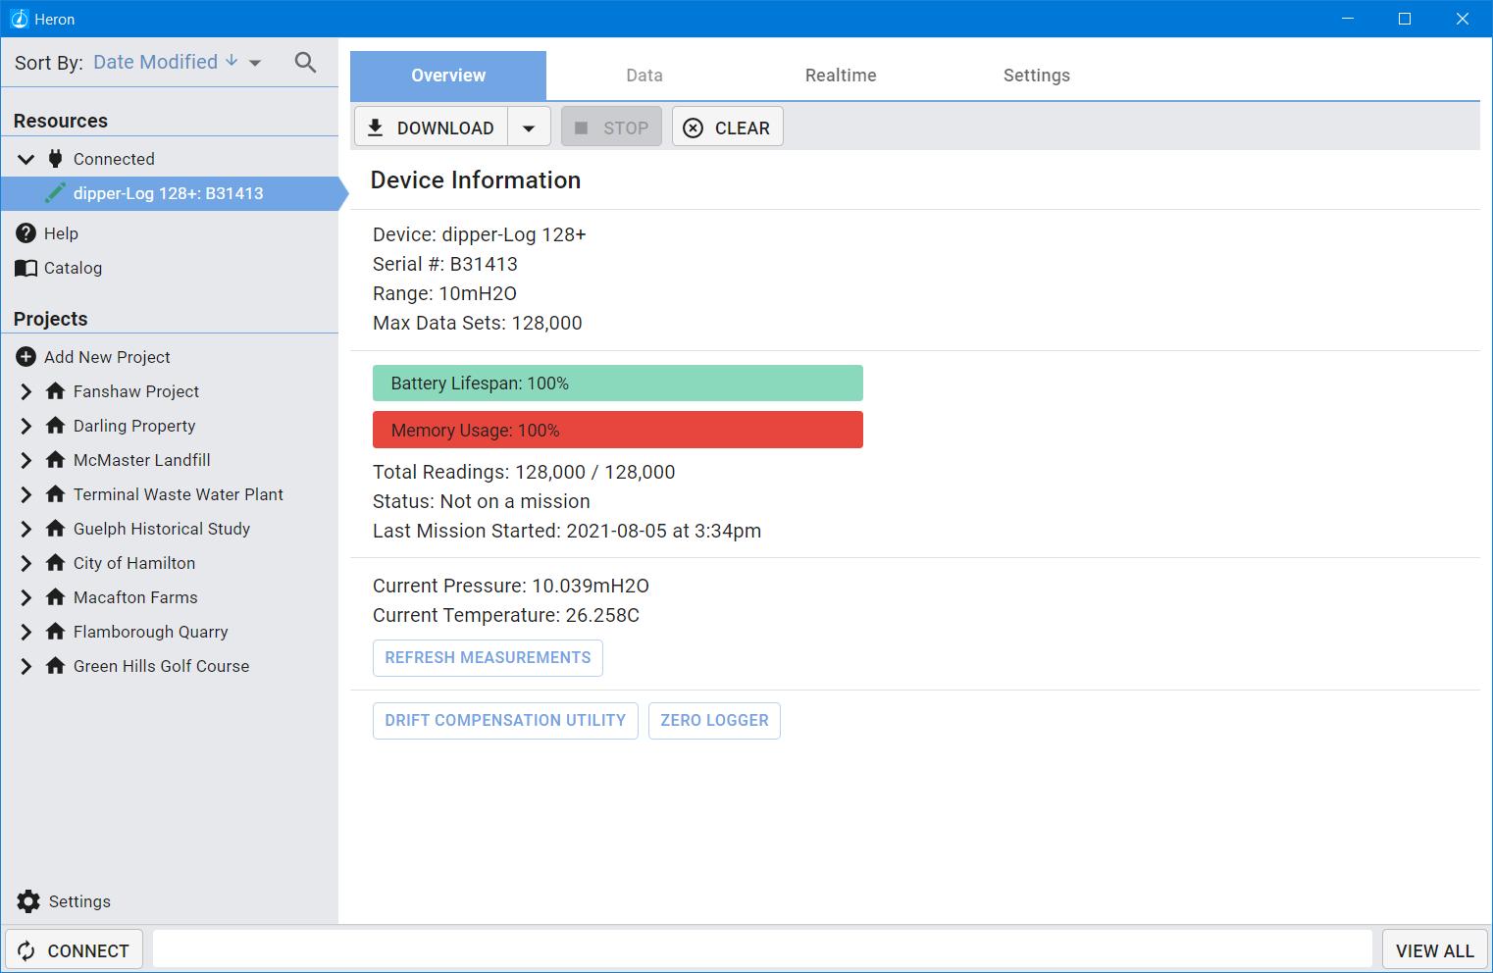Viewport: 1493px width, 973px height.
Task: Open the Sort By dropdown caret
Action: pyautogui.click(x=255, y=63)
